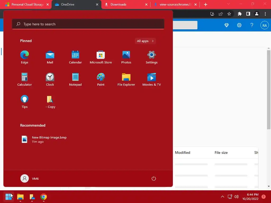Click scrollbar down arrow in OneDrive page

pyautogui.click(x=269, y=186)
